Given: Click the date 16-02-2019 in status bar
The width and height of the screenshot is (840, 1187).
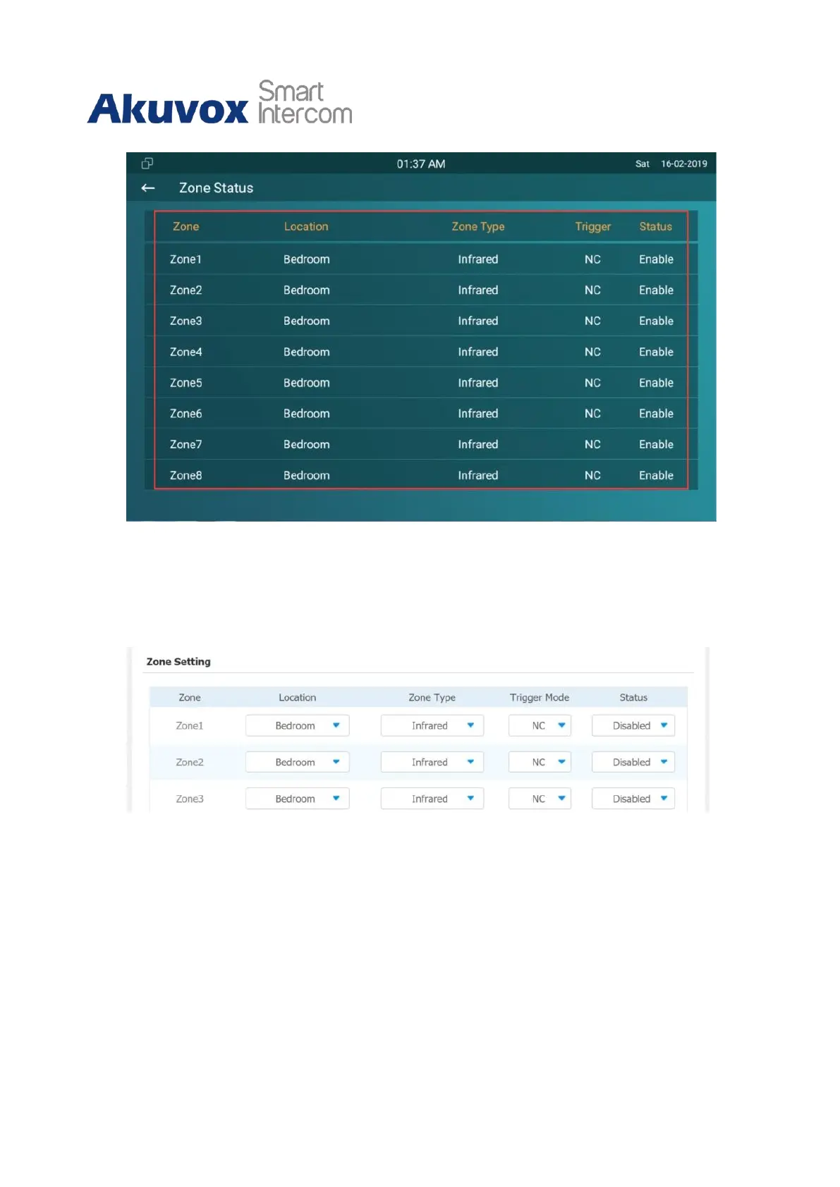Looking at the screenshot, I should [683, 164].
